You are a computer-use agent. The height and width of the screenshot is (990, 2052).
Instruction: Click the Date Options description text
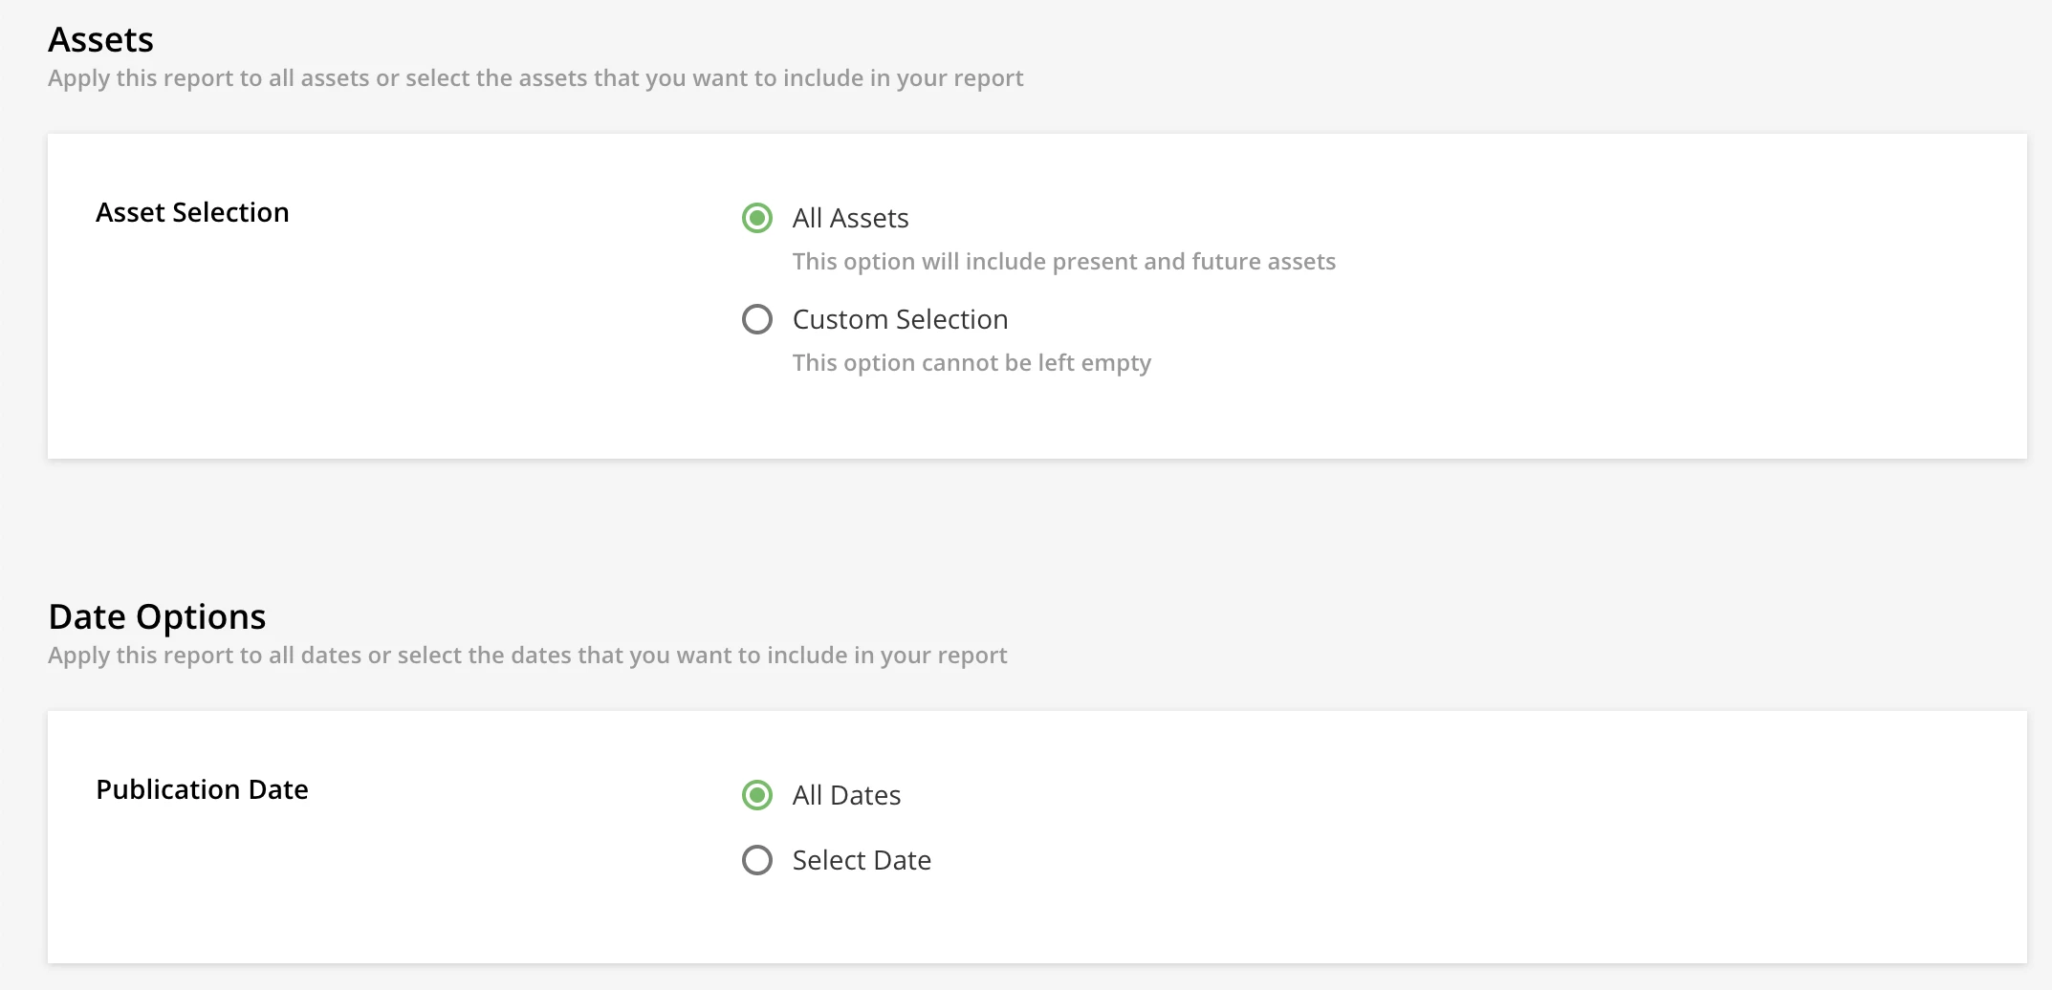coord(527,656)
